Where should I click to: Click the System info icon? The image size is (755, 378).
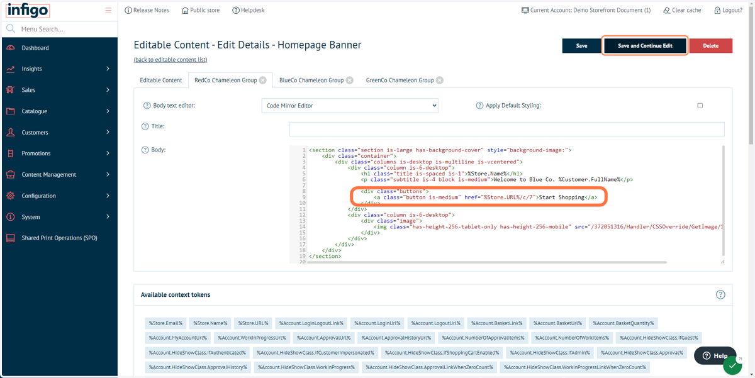11,217
